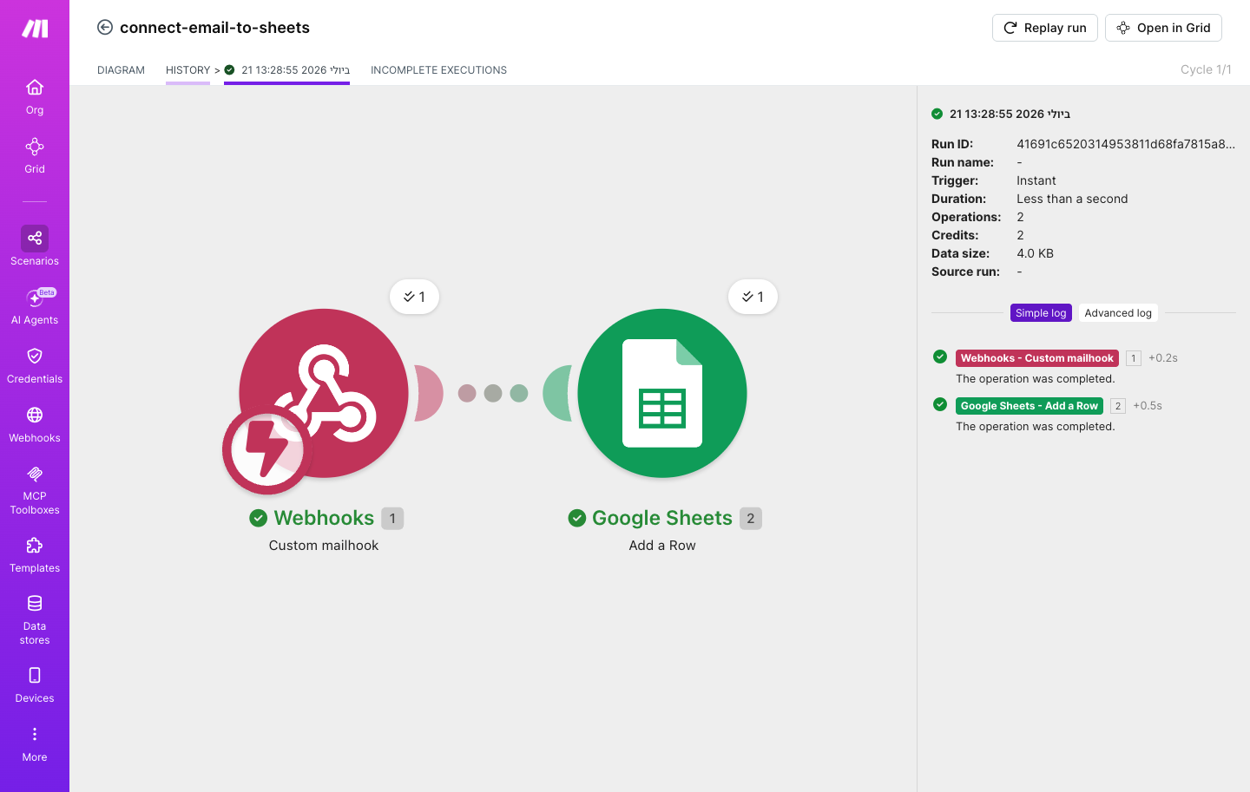
Task: Click the back arrow beside scenario name
Action: [x=105, y=27]
